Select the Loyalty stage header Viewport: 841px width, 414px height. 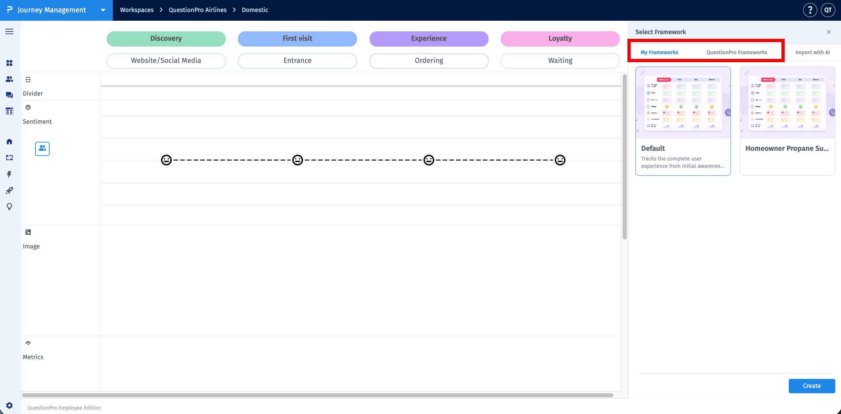coord(560,39)
